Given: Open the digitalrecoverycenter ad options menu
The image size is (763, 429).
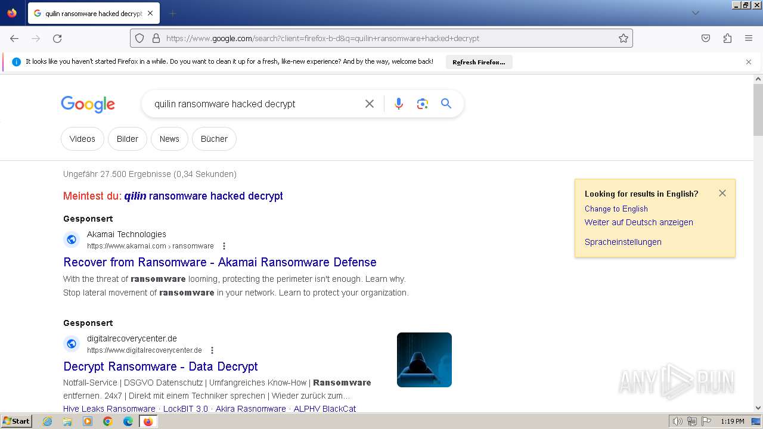Looking at the screenshot, I should pos(212,350).
